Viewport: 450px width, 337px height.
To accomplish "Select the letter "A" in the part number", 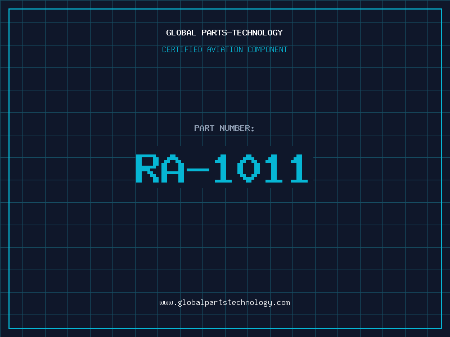I will 173,168.
